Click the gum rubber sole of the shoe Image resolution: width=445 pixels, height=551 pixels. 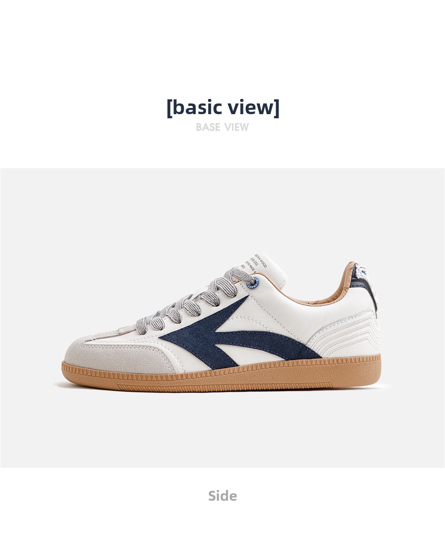[222, 376]
